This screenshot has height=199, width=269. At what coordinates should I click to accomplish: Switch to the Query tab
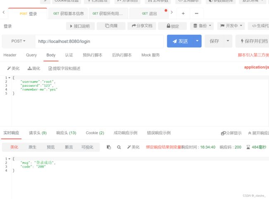[x=31, y=55]
